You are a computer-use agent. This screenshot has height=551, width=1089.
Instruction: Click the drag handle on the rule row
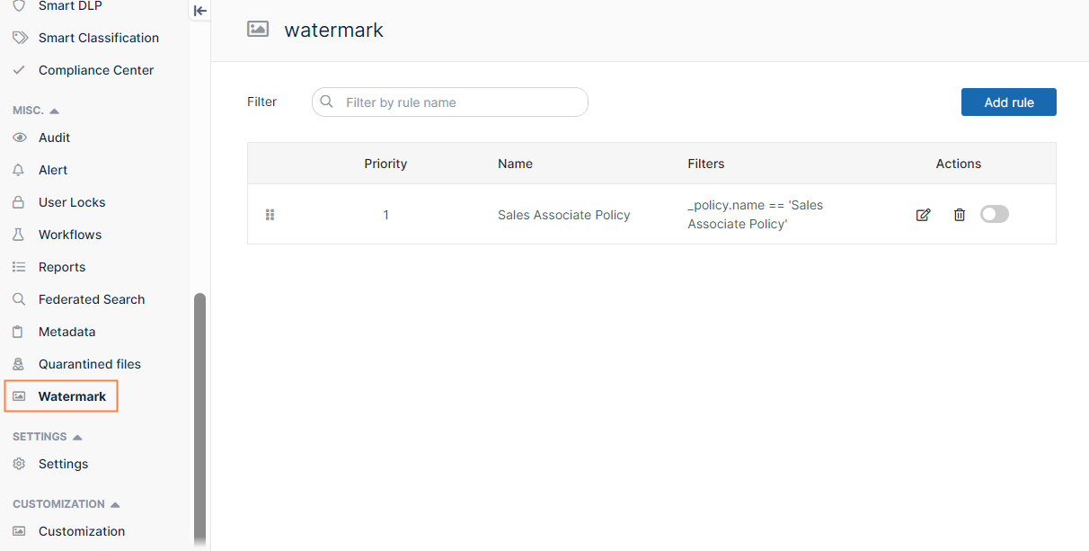point(270,214)
